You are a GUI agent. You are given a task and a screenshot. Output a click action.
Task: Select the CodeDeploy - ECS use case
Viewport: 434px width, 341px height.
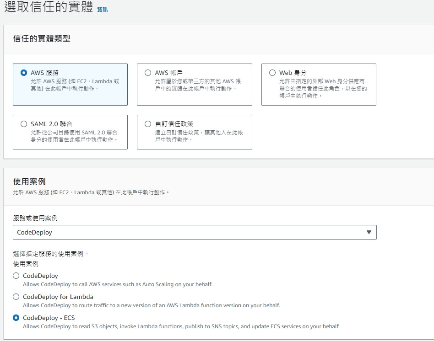16,318
